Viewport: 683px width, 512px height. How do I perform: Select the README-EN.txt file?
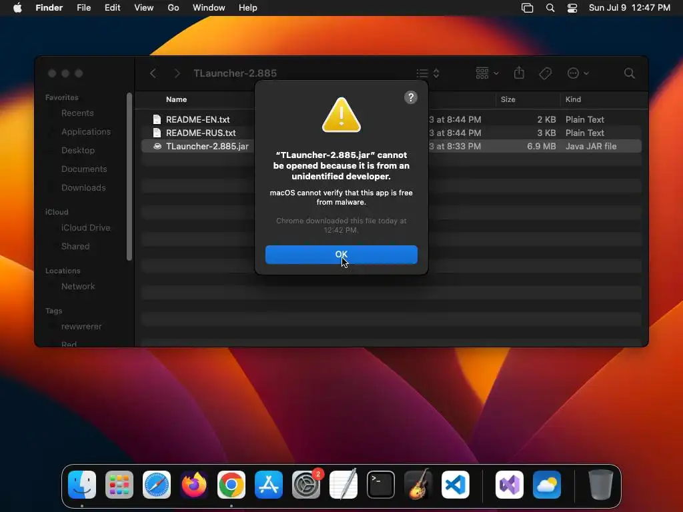(x=197, y=119)
